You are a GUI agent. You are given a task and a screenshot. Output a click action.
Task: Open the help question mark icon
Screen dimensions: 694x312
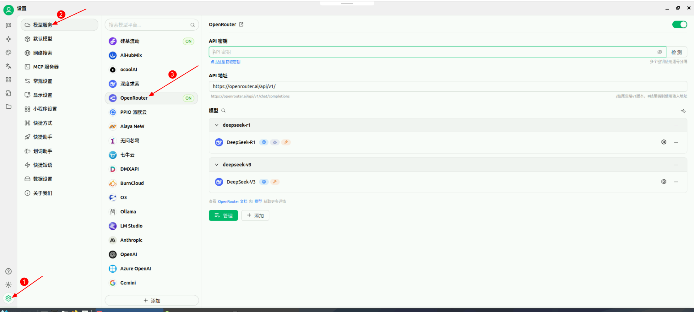click(x=9, y=271)
